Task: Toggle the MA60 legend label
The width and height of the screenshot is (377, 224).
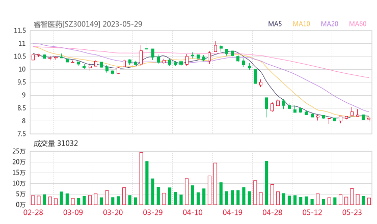Action: click(358, 24)
